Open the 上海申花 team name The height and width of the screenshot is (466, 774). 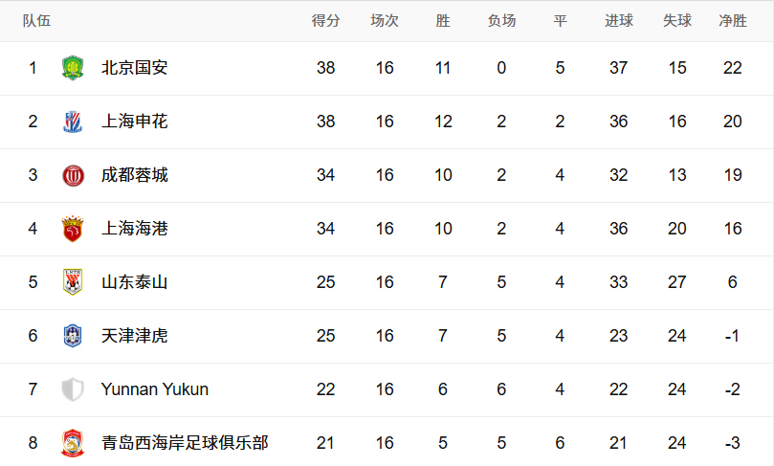pyautogui.click(x=134, y=122)
